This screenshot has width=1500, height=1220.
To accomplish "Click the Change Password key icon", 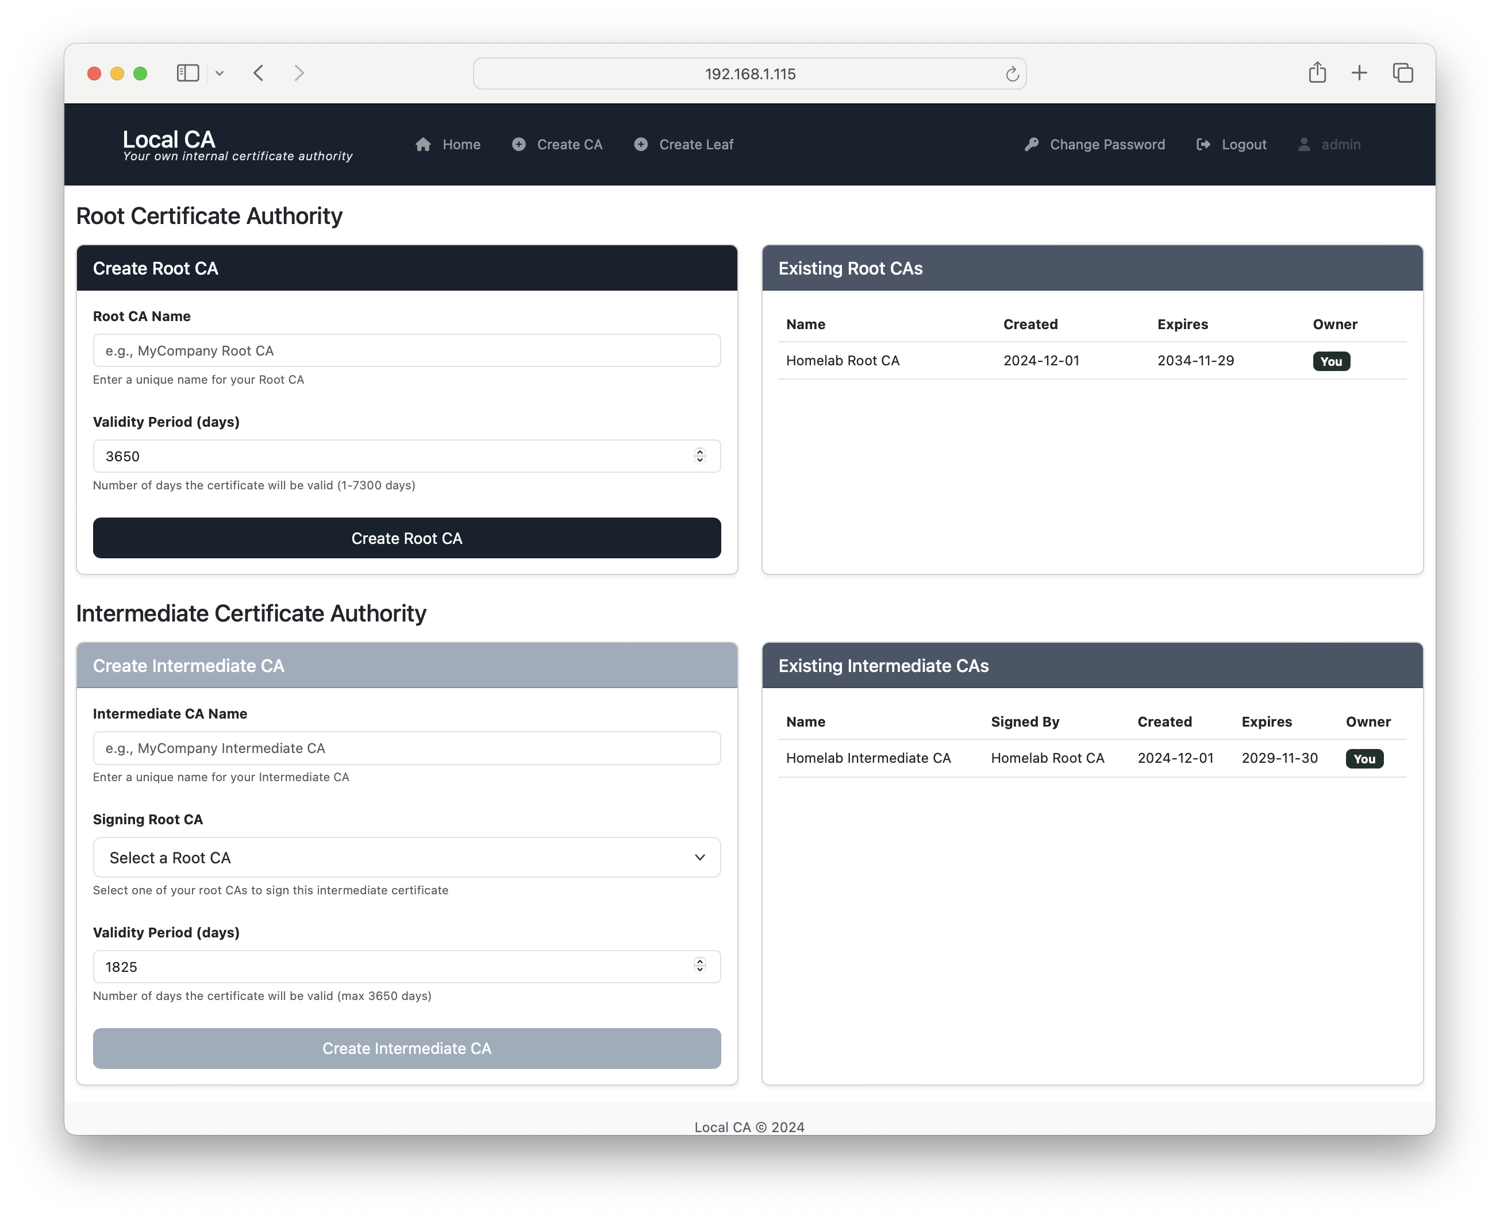I will (1032, 144).
